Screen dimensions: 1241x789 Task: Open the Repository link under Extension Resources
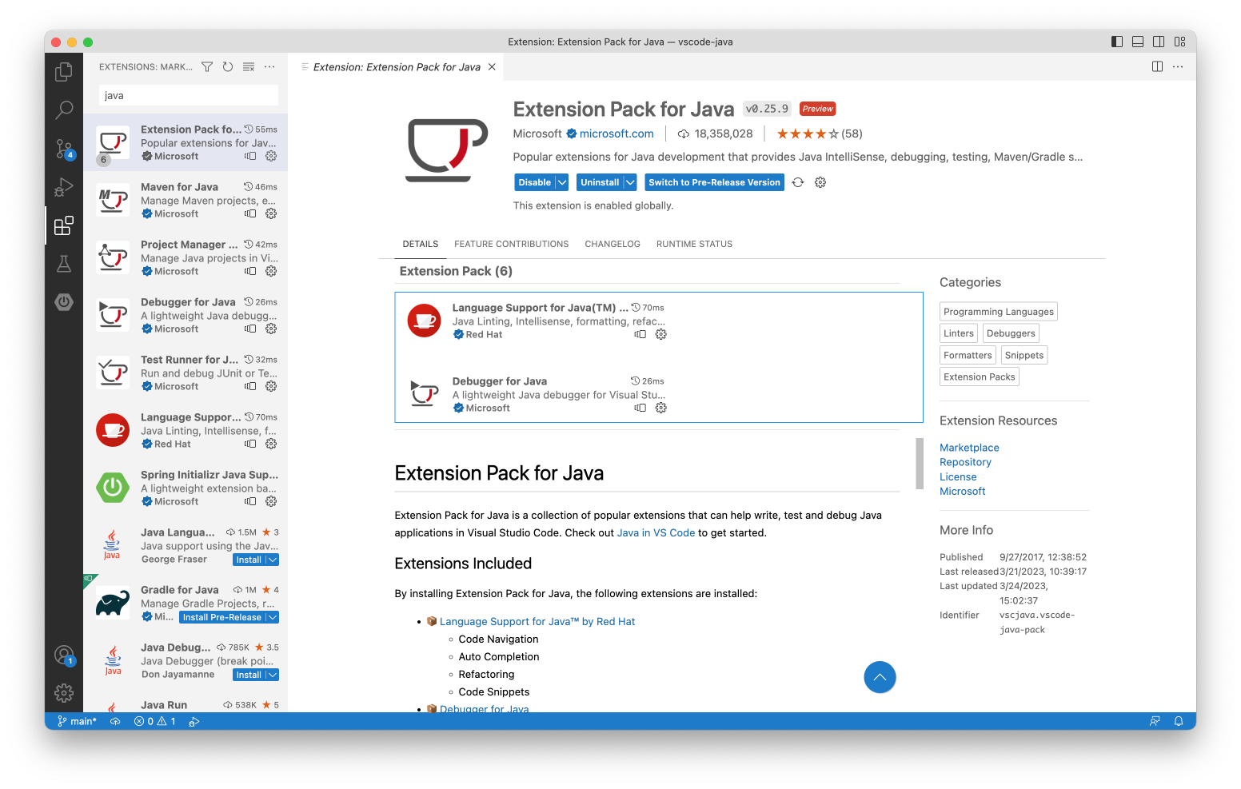pos(965,461)
